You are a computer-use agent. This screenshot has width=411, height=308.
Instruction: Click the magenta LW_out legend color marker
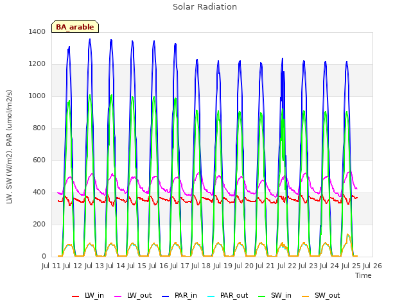pyautogui.click(x=118, y=296)
